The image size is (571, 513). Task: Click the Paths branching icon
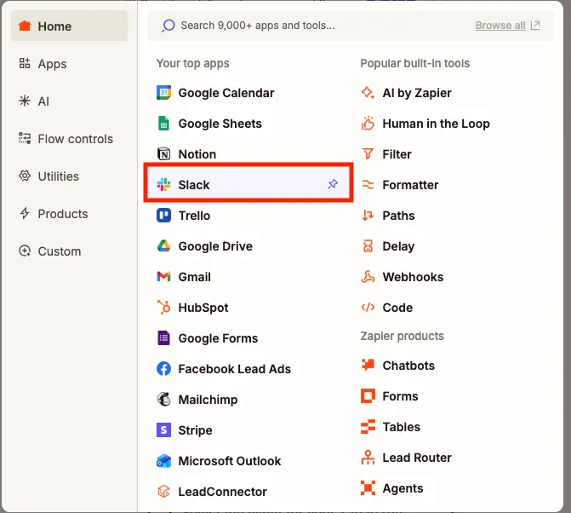click(368, 215)
